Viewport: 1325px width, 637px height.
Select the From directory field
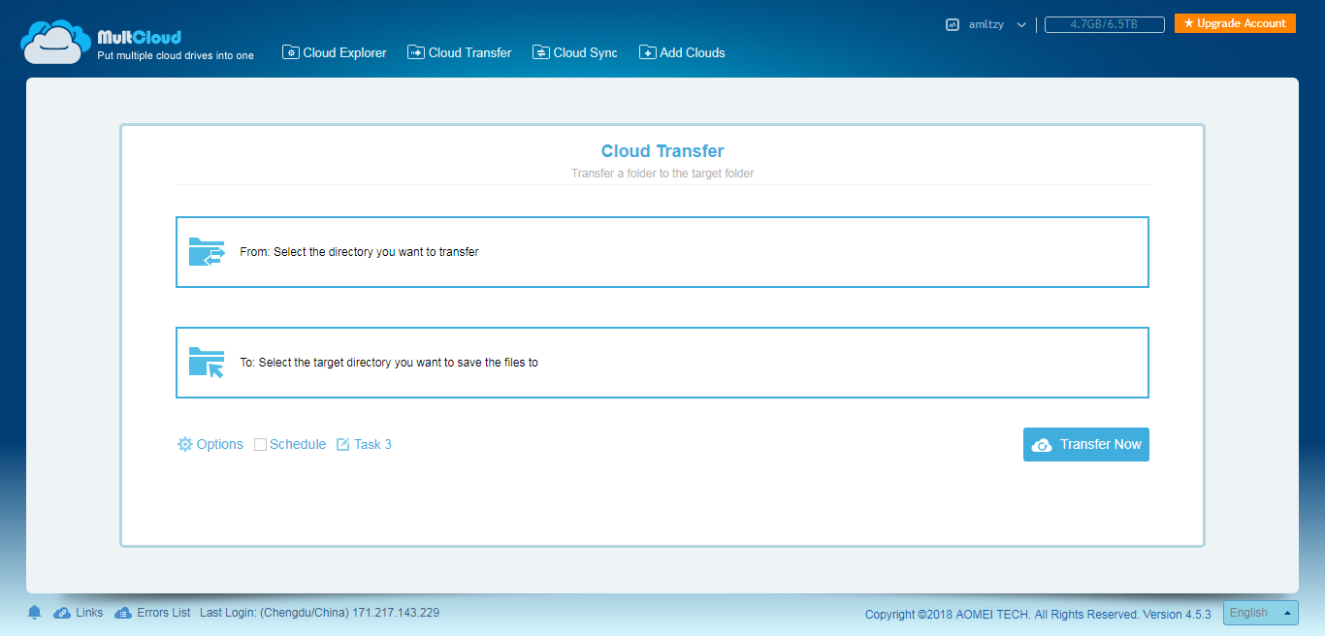coord(662,252)
